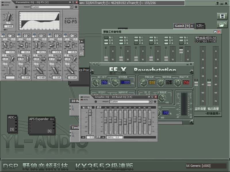
Task: Toggle sixth channel output switch in mixer
Action: (x=181, y=38)
